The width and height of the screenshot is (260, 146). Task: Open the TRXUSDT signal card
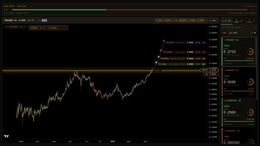(x=239, y=51)
